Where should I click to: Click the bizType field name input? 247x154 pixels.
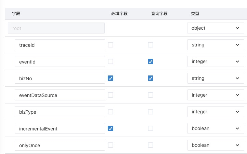click(60, 112)
